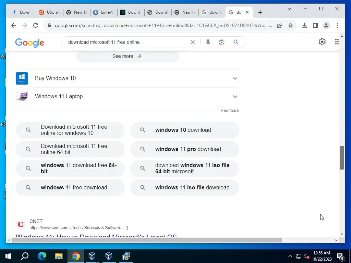Choose 'iso file 64-bit microsoft' suggestion
The height and width of the screenshot is (263, 351).
pyautogui.click(x=185, y=168)
